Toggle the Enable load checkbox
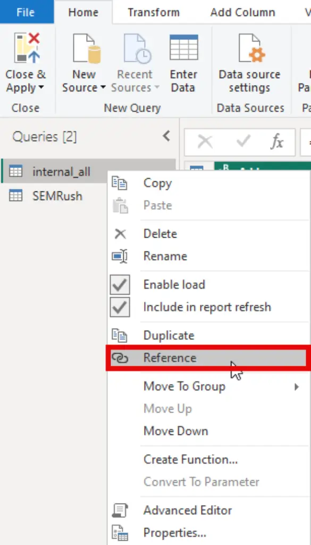This screenshot has width=311, height=545. pos(120,284)
